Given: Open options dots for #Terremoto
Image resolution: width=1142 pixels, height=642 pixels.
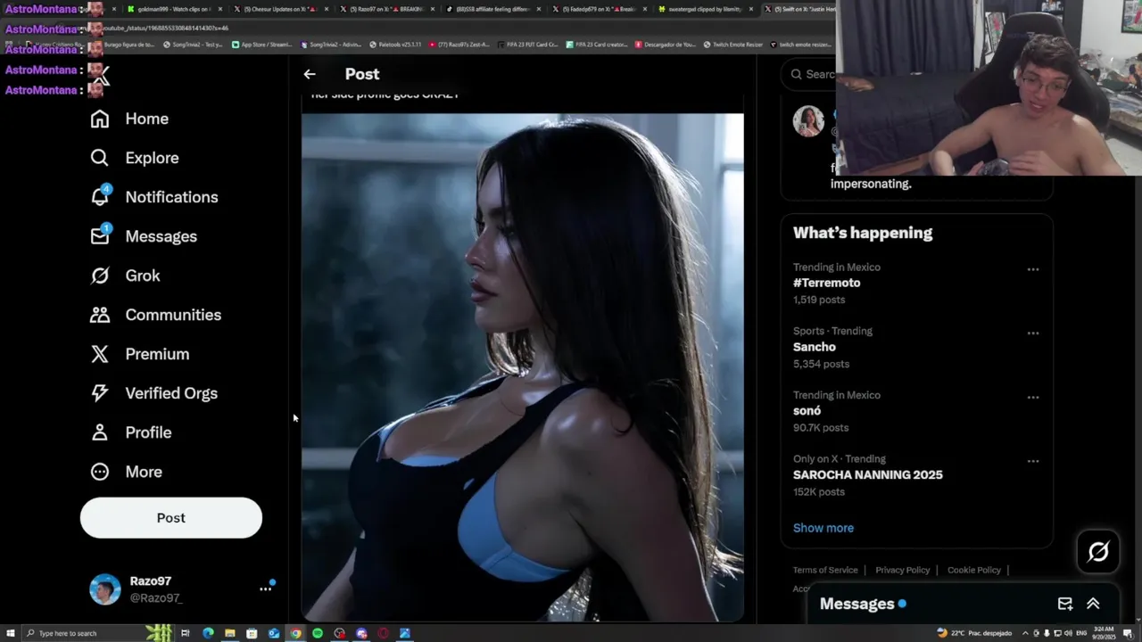Looking at the screenshot, I should tap(1032, 269).
